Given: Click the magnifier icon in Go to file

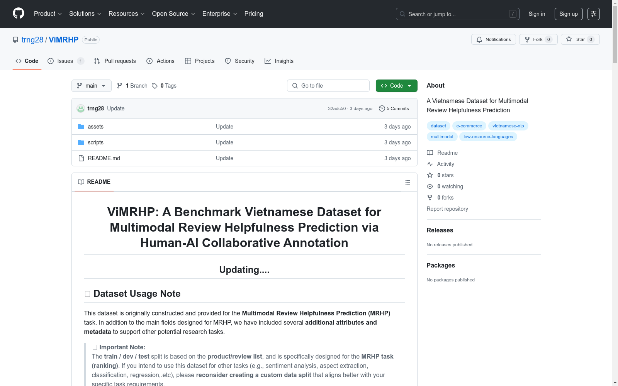Looking at the screenshot, I should [x=295, y=86].
